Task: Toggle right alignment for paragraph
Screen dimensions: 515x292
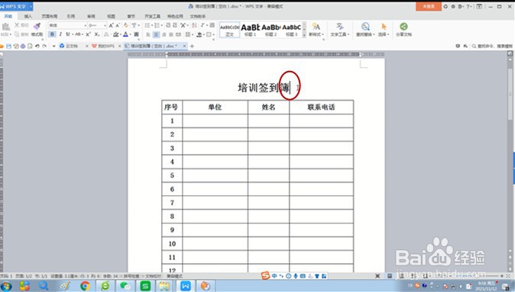Action: tap(164, 34)
